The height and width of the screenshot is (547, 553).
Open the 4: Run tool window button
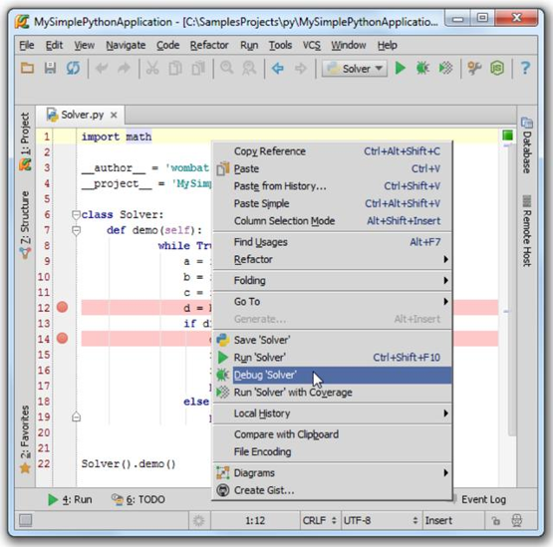coord(70,499)
